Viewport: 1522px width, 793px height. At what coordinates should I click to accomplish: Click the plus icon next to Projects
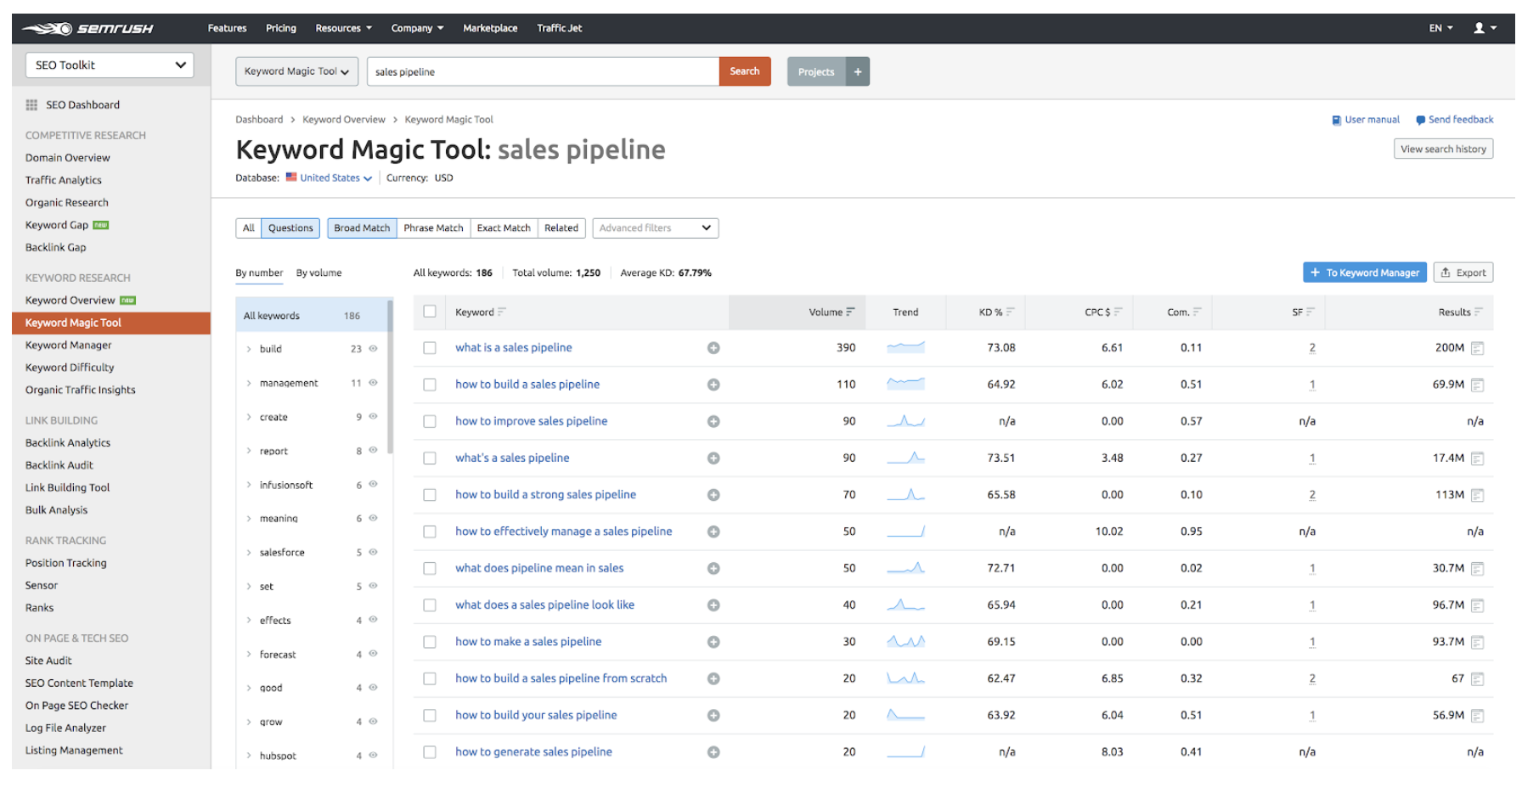[x=858, y=72]
